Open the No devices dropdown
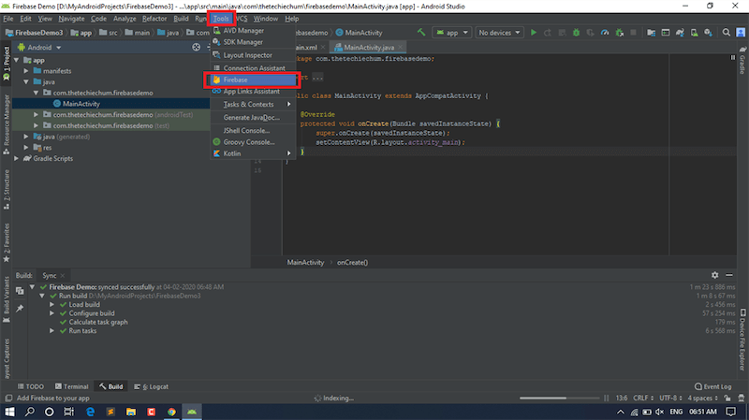The width and height of the screenshot is (749, 420). point(499,33)
